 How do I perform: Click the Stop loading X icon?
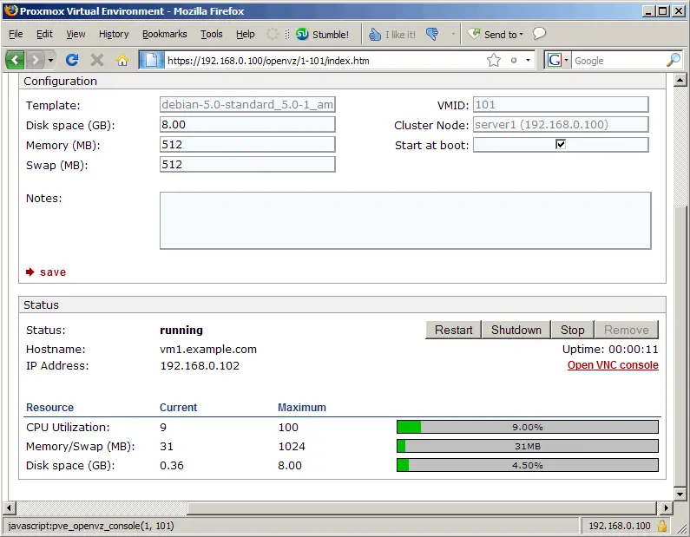(x=97, y=60)
